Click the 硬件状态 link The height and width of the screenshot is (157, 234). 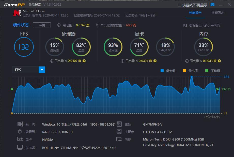[x=21, y=25]
